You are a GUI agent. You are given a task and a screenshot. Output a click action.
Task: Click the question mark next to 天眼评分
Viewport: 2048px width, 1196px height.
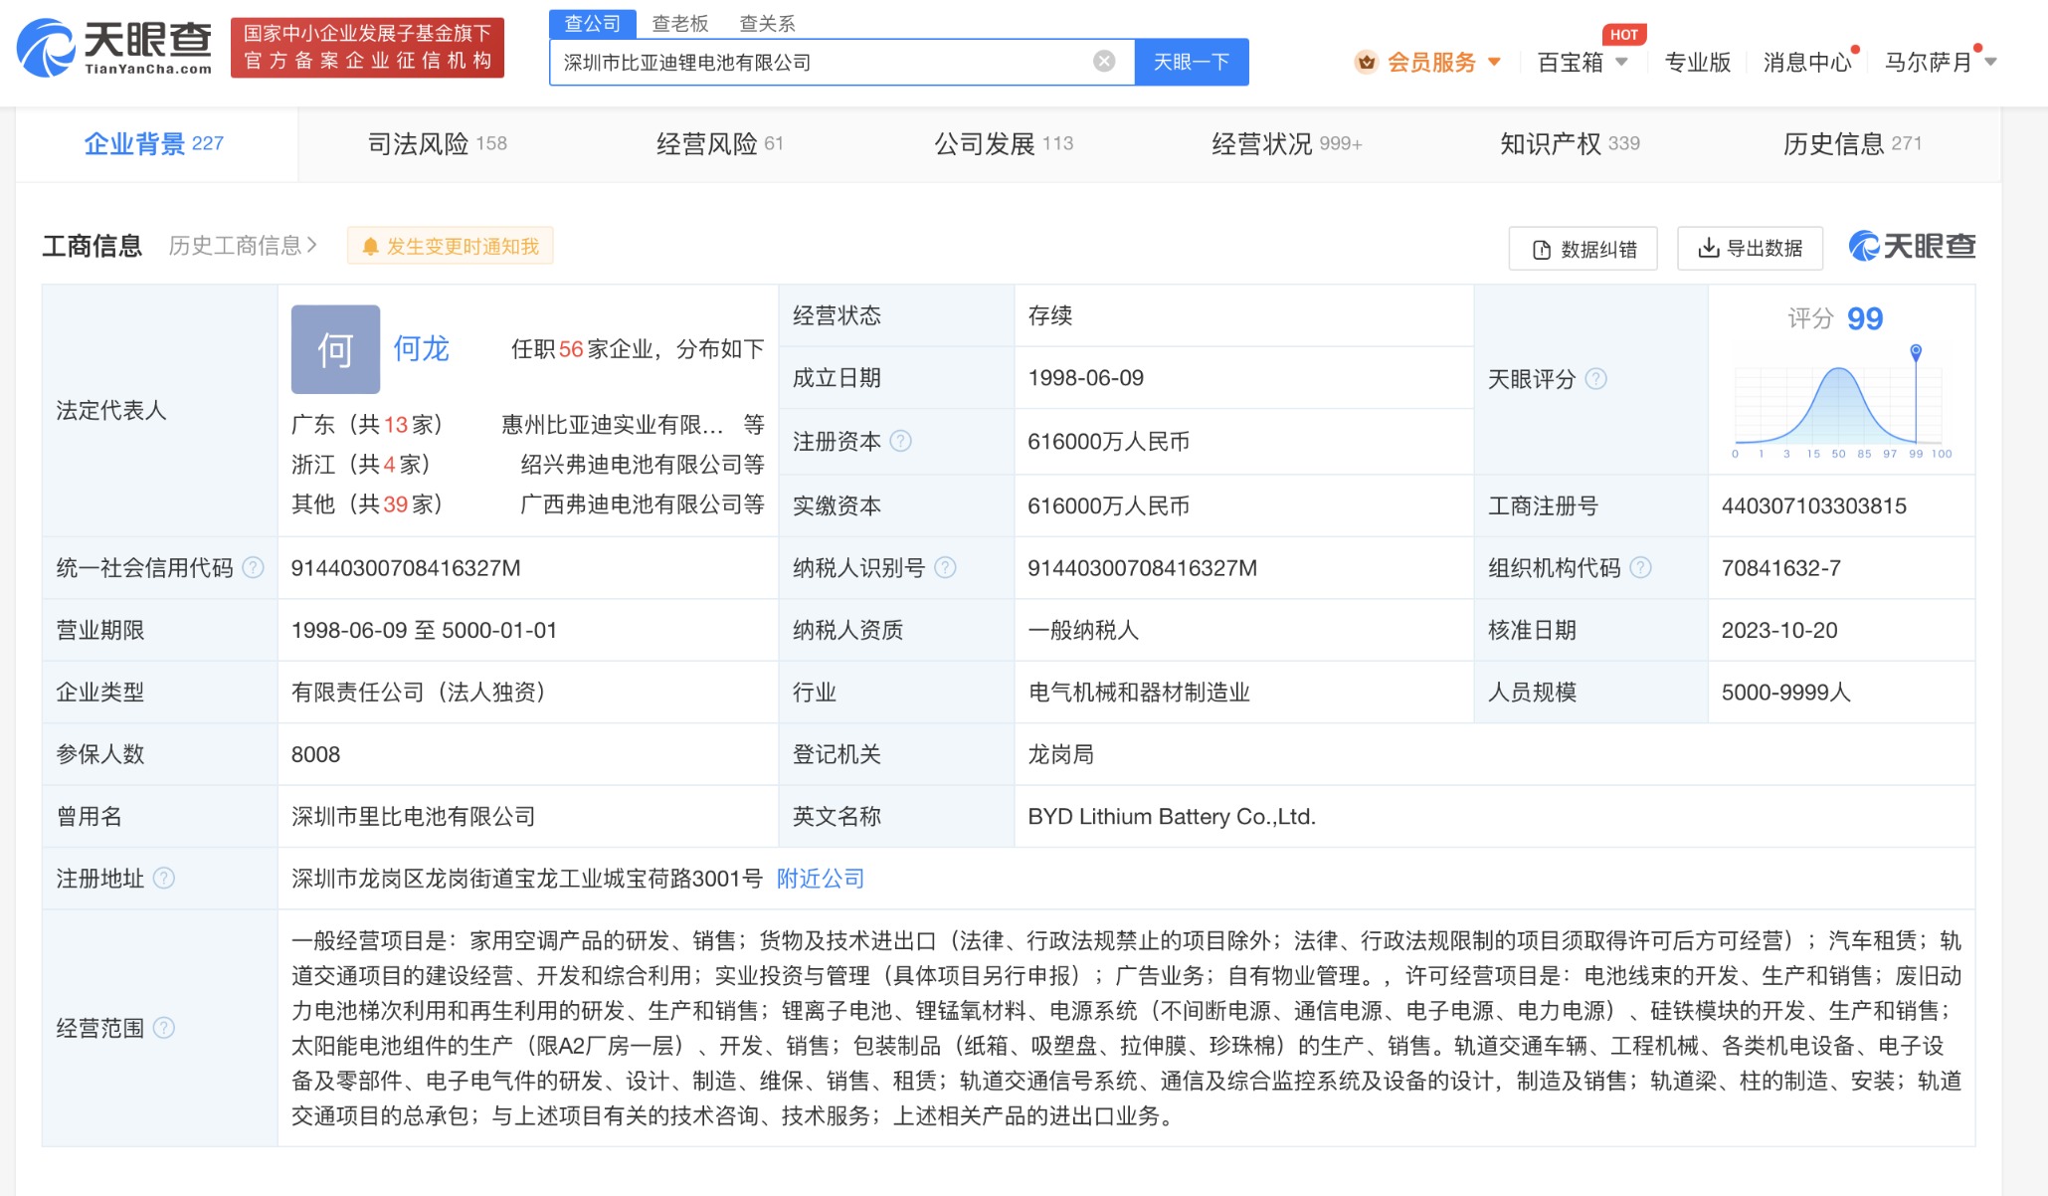1598,379
